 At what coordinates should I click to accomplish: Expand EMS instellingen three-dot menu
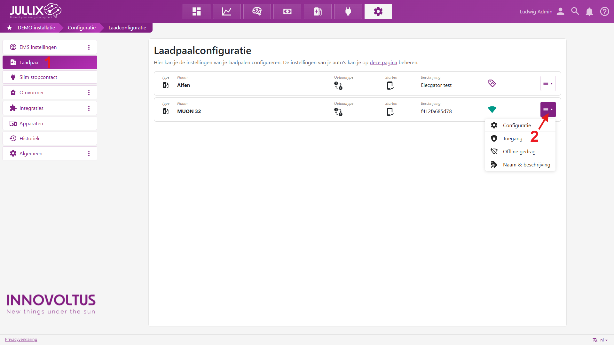click(x=89, y=47)
